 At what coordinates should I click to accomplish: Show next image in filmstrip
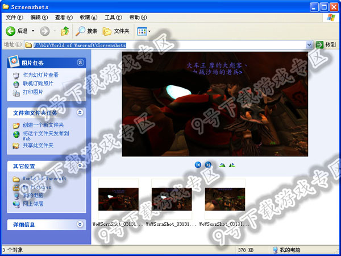point(208,164)
